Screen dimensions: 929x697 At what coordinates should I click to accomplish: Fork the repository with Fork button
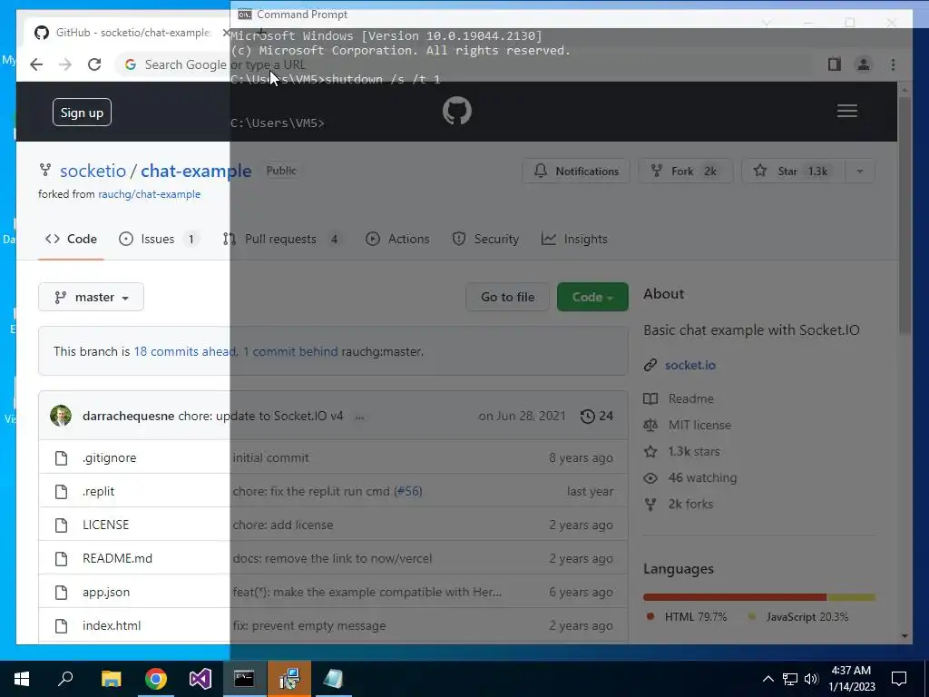686,172
